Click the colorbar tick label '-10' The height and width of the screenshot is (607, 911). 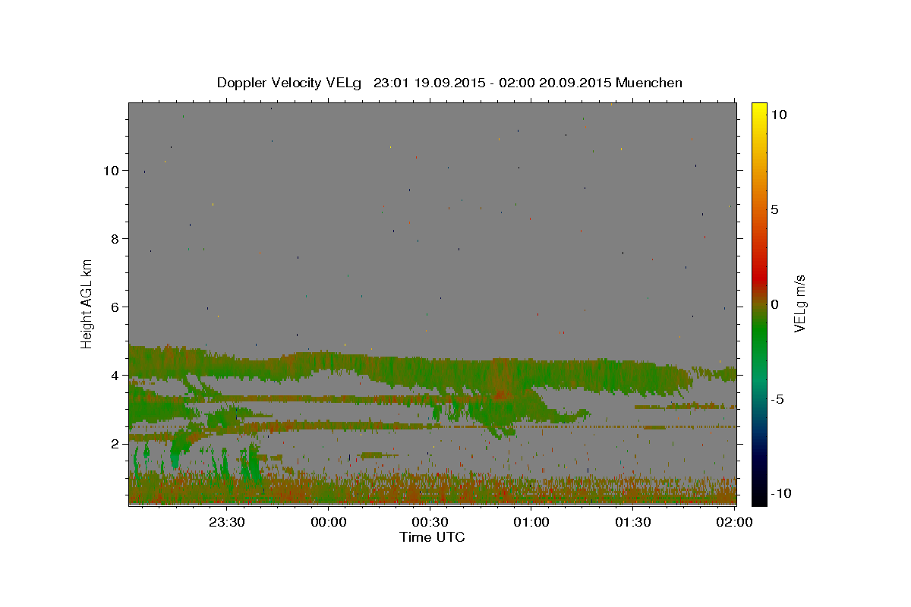click(x=781, y=494)
